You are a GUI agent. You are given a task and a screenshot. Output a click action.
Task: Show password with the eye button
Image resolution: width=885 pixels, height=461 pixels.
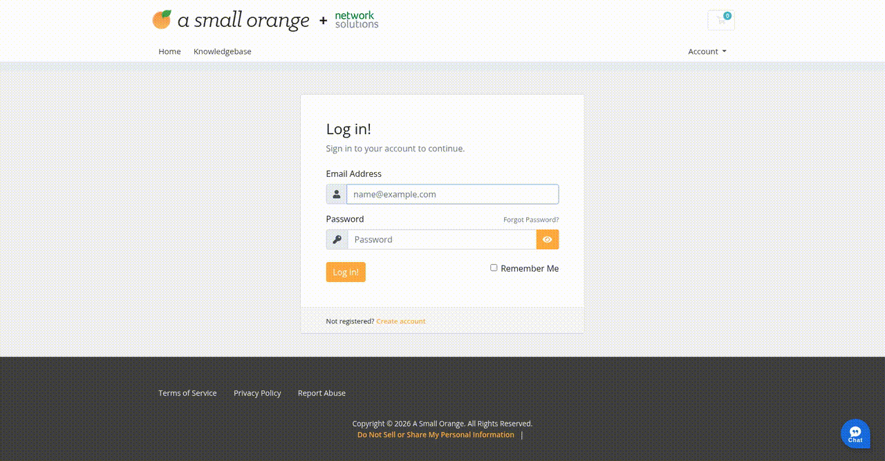click(x=548, y=239)
